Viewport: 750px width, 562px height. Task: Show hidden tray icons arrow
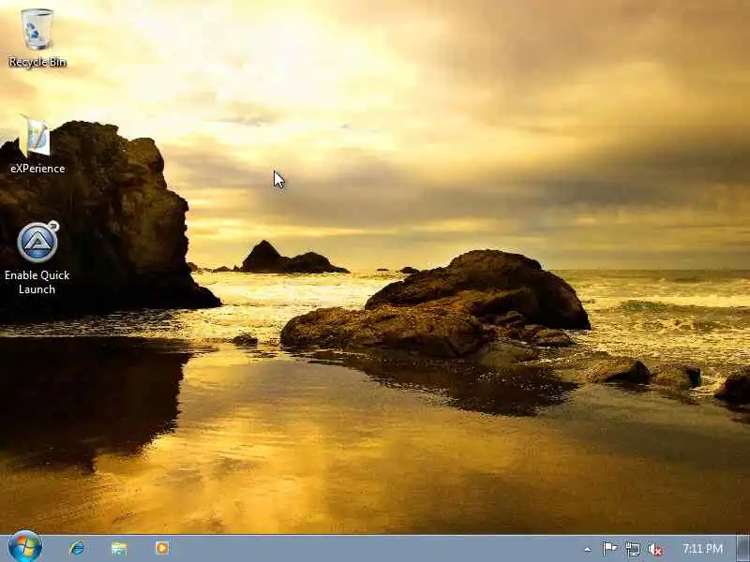point(588,550)
